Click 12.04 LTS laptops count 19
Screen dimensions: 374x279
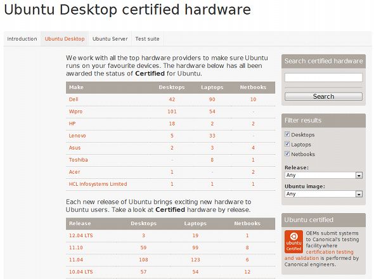(195, 235)
